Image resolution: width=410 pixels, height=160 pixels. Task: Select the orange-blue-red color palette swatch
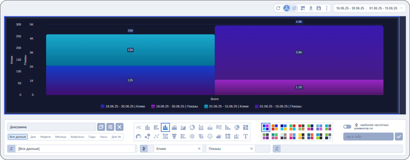pos(274,127)
